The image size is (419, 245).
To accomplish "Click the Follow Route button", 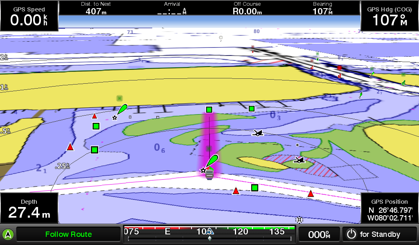I will 68,234.
